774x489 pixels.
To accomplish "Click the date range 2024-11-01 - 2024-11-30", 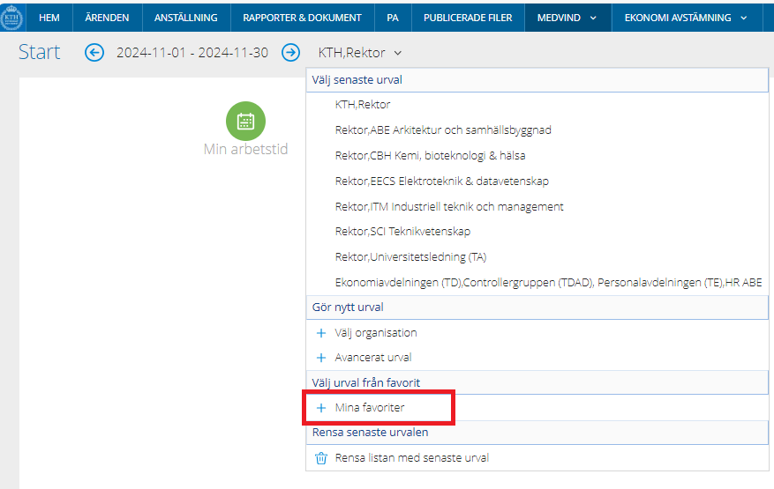I will tap(192, 53).
